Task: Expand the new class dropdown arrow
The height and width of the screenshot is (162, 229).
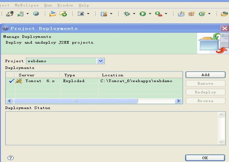Action: (x=209, y=14)
